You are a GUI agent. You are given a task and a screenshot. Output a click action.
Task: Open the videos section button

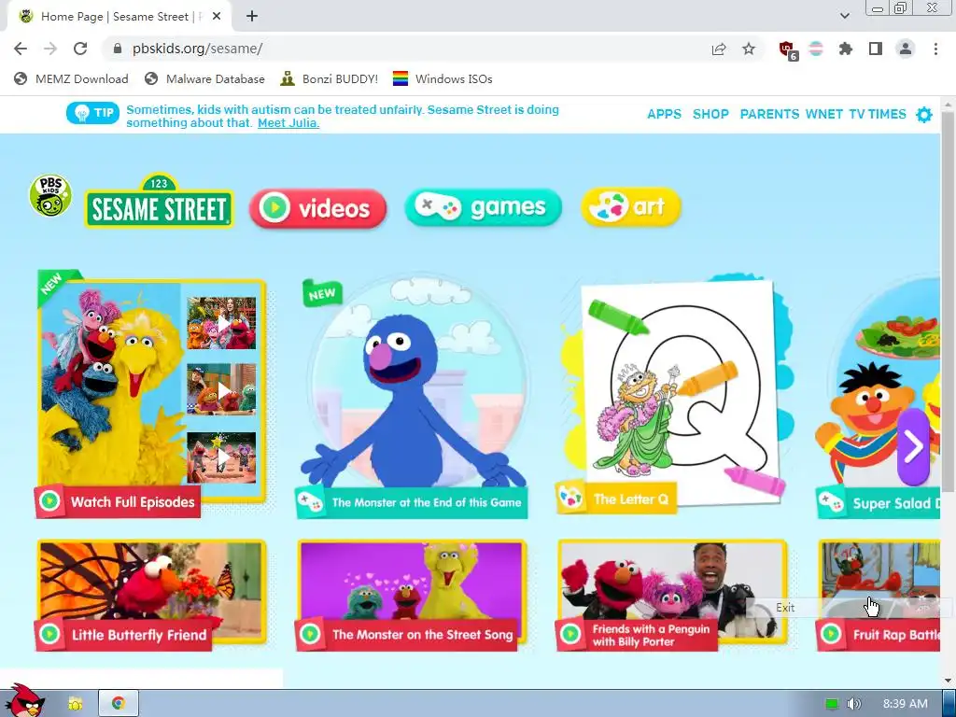coord(317,208)
